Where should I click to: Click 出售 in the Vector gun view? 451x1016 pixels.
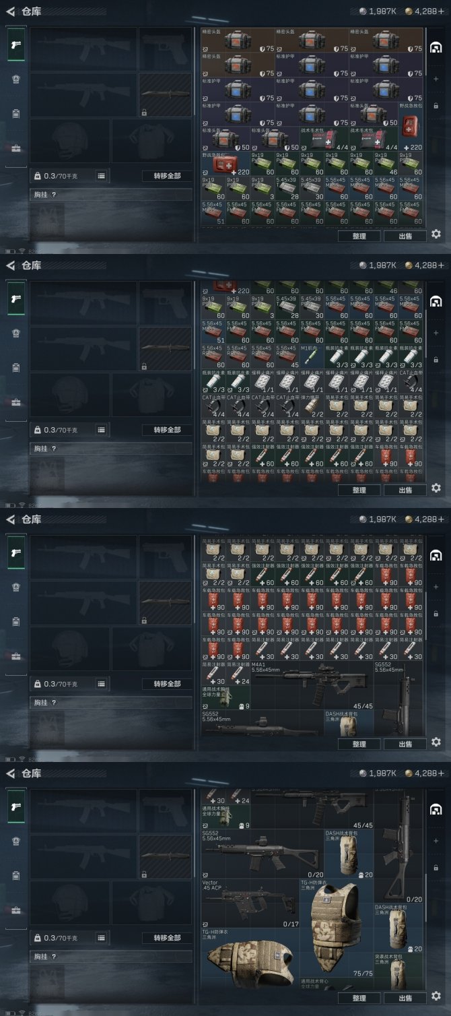pos(405,998)
